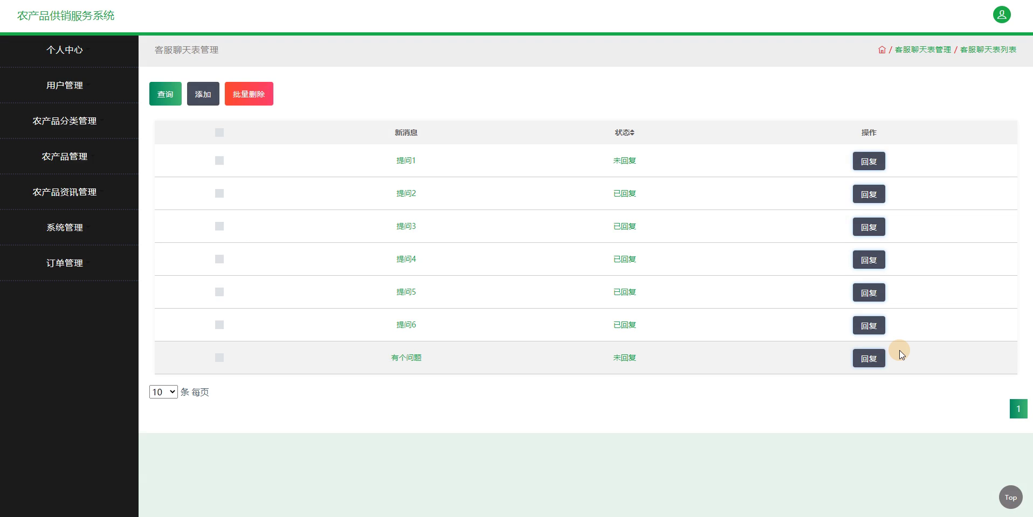Click the 添加 button
The image size is (1033, 517).
pyautogui.click(x=203, y=94)
